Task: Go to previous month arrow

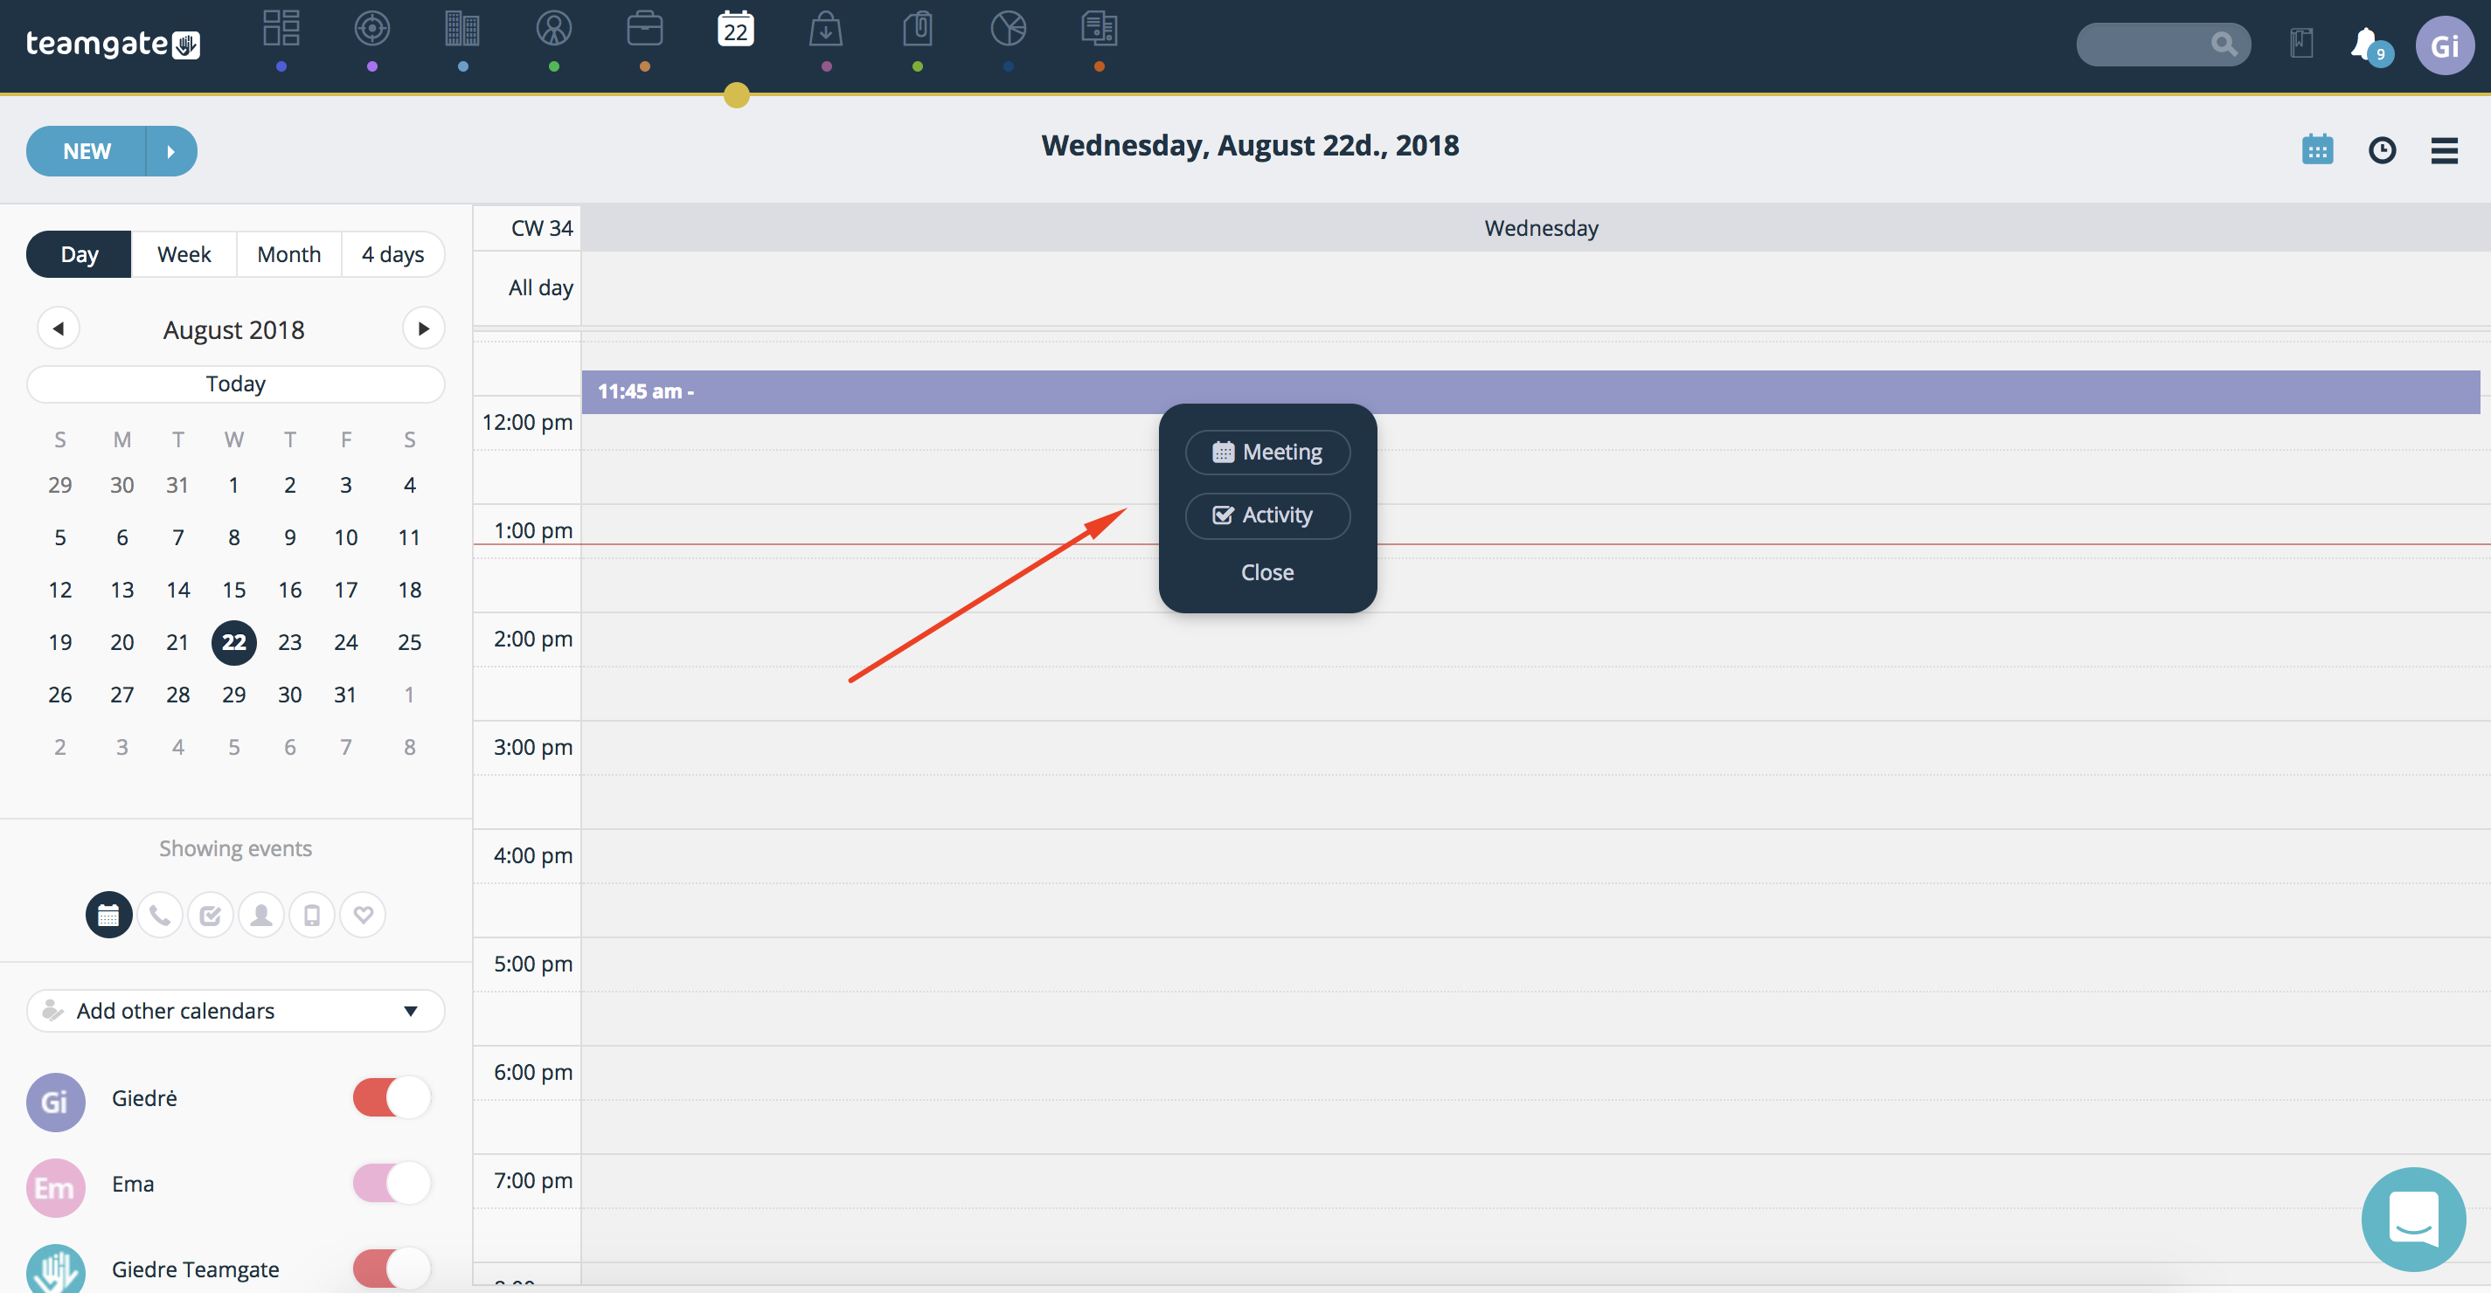Action: [58, 328]
